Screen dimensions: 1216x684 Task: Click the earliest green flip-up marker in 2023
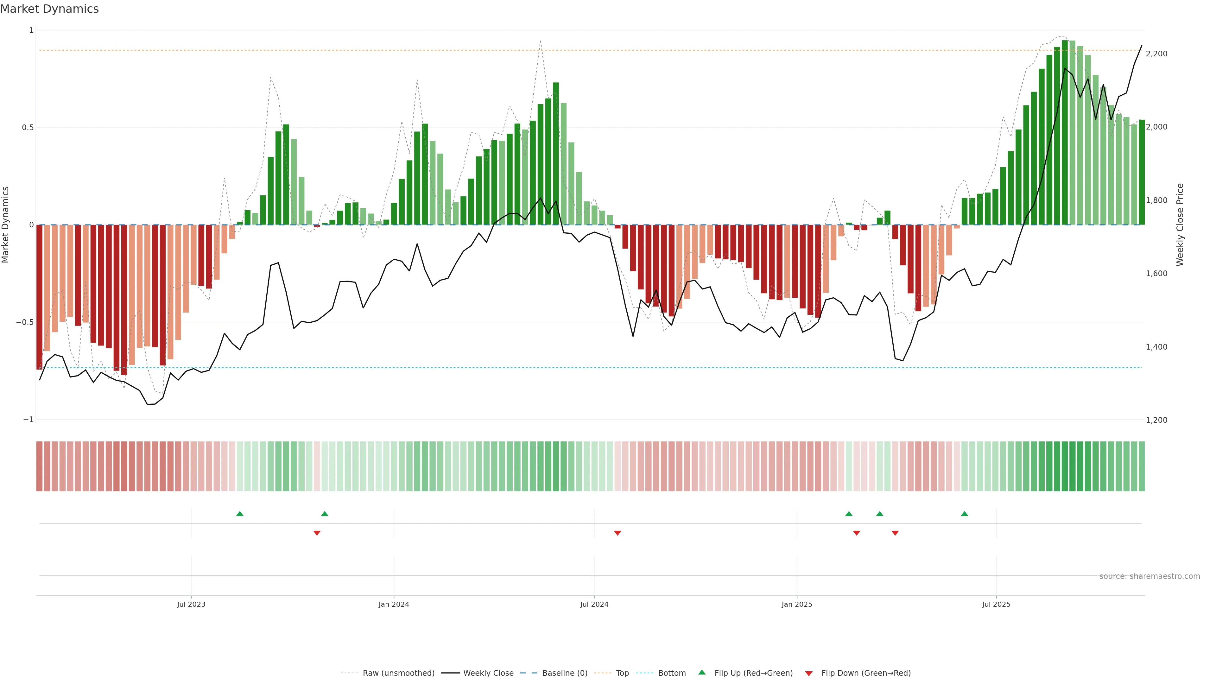(x=240, y=514)
